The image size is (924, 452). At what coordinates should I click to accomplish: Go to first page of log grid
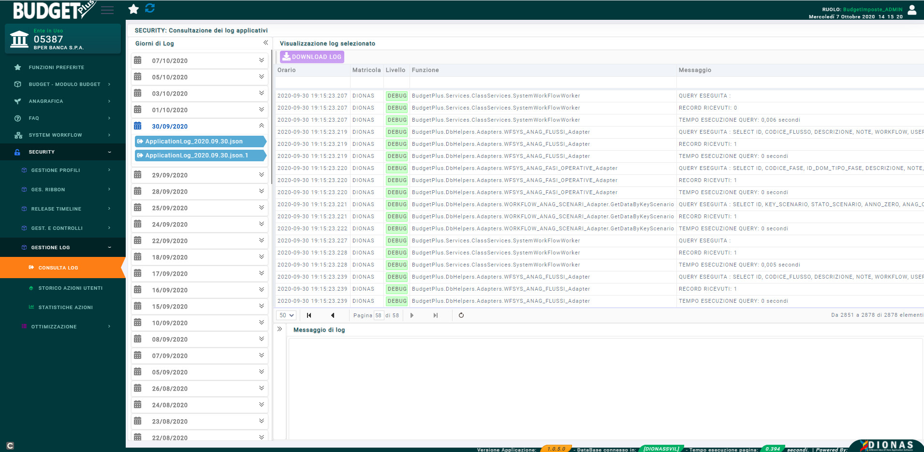coord(309,315)
